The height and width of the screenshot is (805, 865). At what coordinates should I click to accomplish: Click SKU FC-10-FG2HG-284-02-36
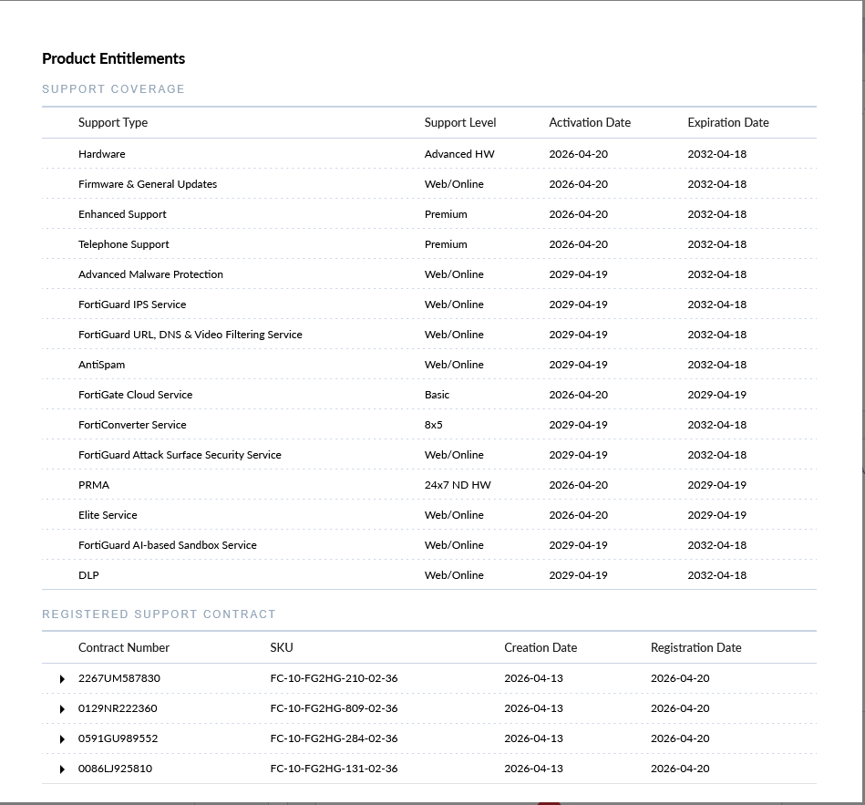pos(334,738)
